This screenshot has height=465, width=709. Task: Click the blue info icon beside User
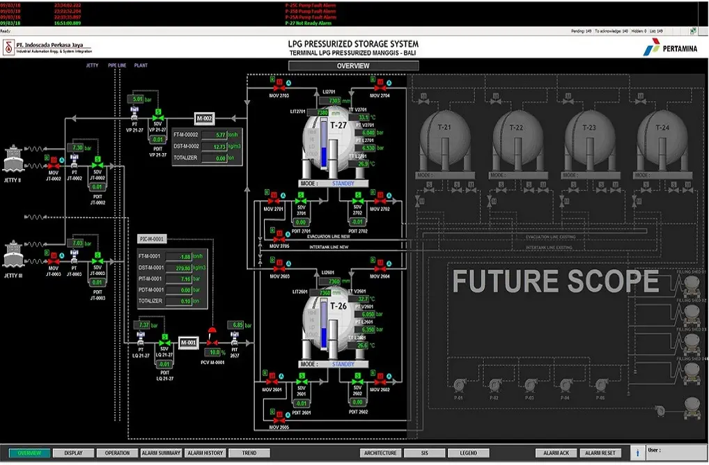(637, 452)
